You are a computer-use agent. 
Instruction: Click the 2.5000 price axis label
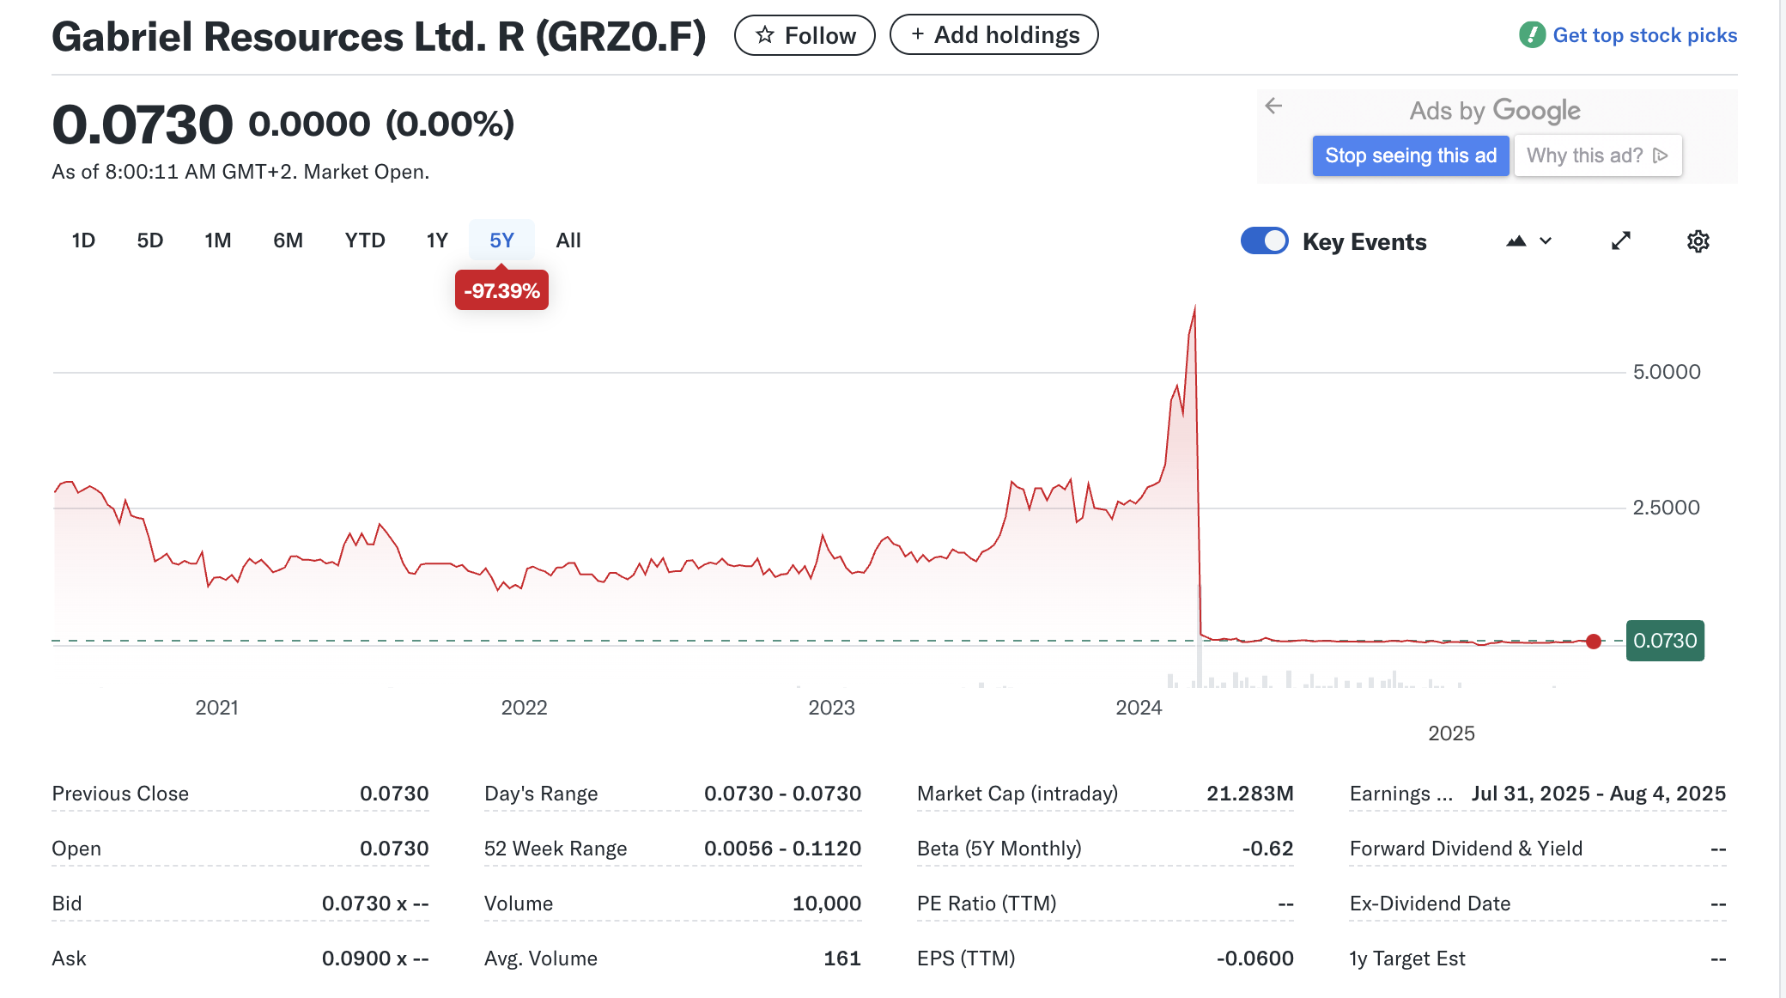point(1667,508)
